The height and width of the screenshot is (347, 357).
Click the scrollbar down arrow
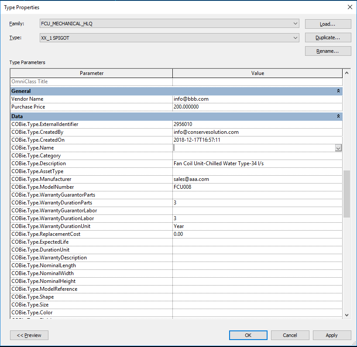coord(347,315)
